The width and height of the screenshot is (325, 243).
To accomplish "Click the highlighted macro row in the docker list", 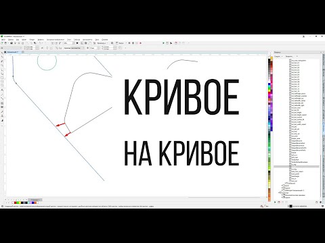I will click(297, 167).
